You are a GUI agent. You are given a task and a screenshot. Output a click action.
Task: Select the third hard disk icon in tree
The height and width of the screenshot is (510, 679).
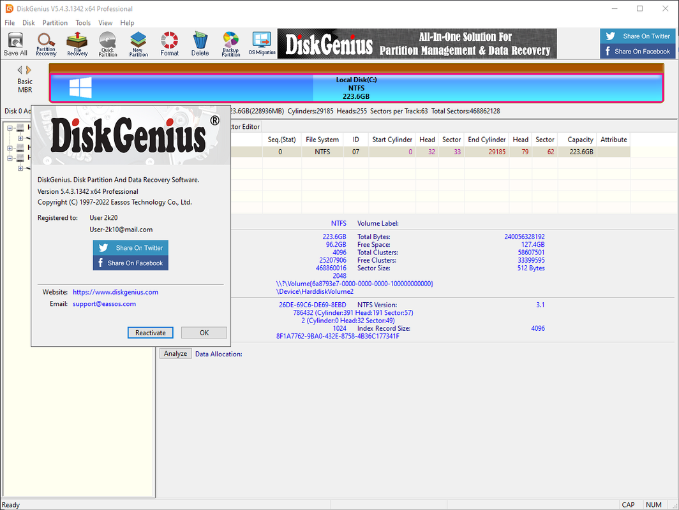[20, 157]
